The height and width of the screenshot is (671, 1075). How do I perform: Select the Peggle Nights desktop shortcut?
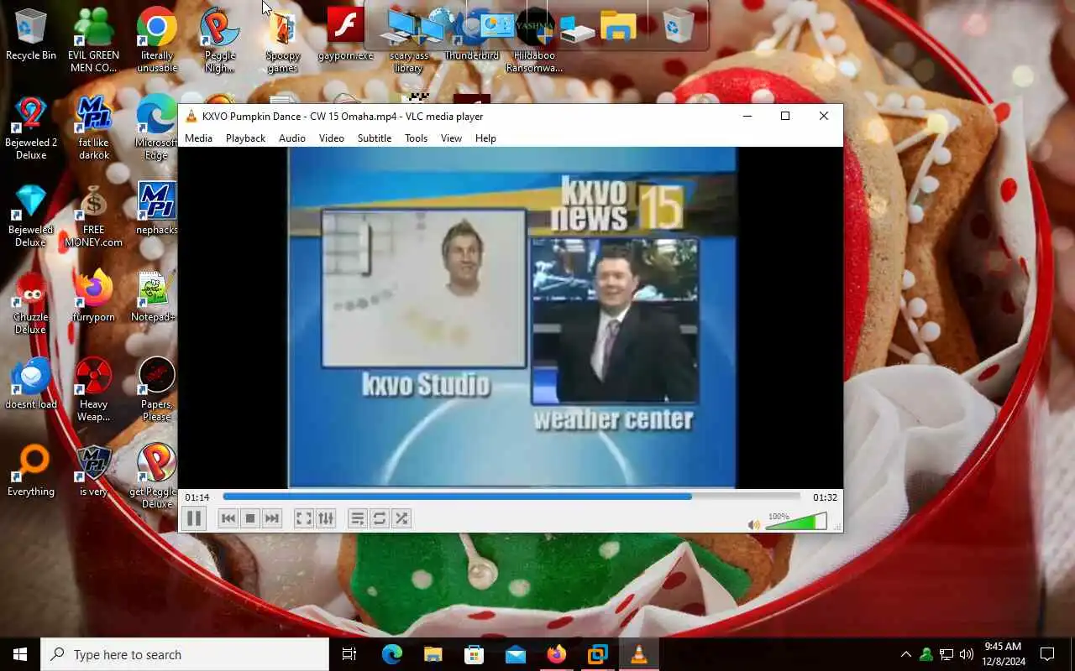point(220,40)
